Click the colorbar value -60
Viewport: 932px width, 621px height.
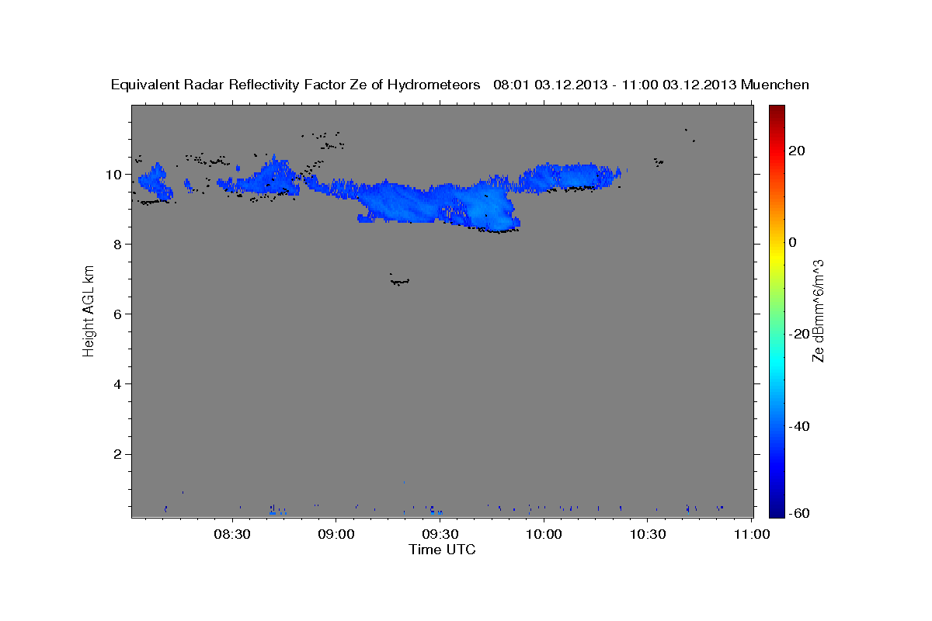(x=800, y=514)
